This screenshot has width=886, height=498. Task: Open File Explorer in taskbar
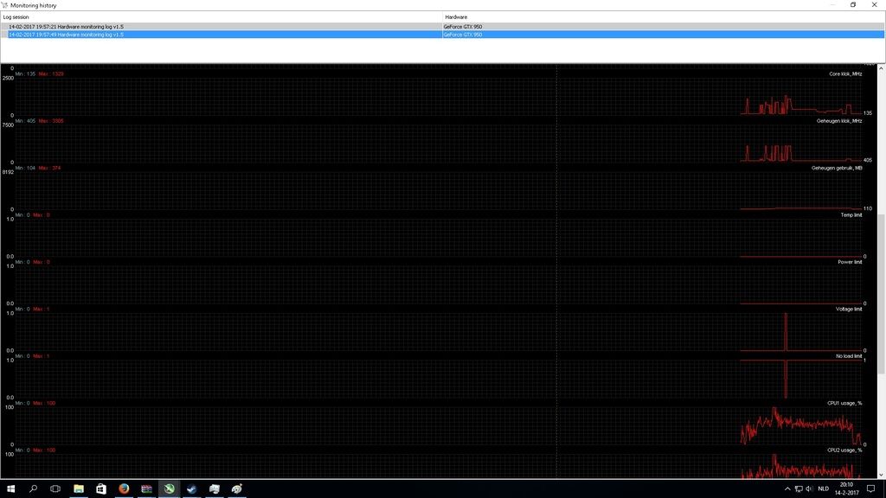point(79,488)
